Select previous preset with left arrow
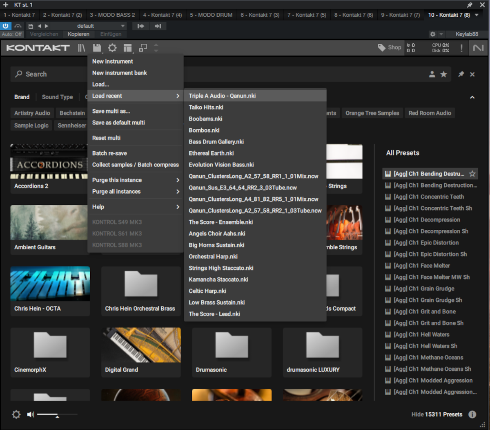 coord(40,26)
